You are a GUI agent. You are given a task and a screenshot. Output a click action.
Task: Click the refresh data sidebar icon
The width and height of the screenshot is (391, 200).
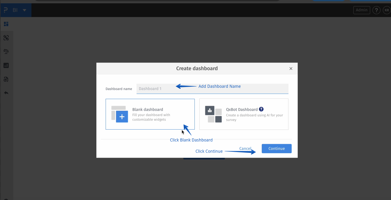[x=6, y=79]
